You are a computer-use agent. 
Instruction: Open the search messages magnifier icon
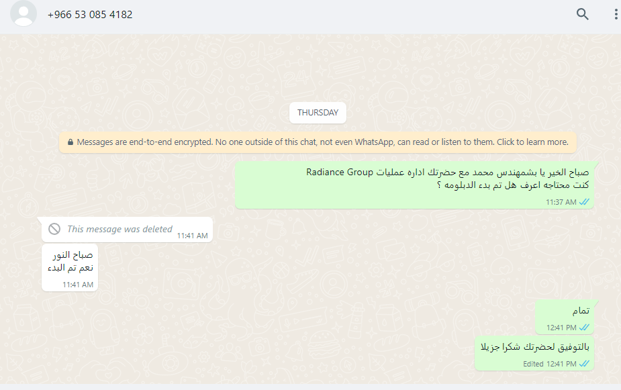tap(582, 14)
